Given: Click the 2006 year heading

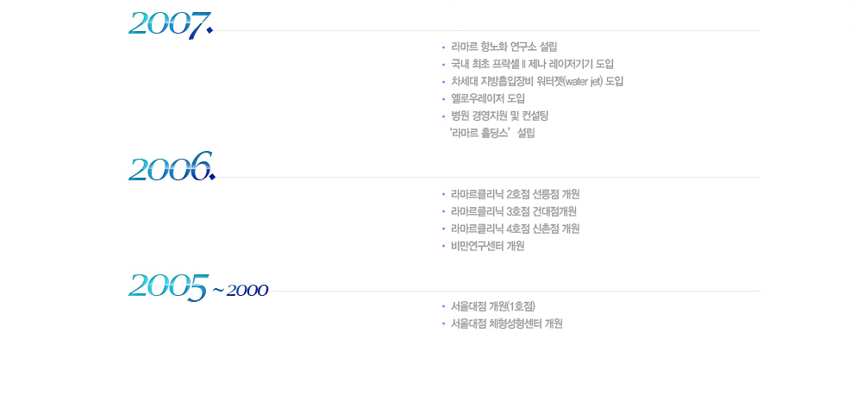Looking at the screenshot, I should 171,167.
